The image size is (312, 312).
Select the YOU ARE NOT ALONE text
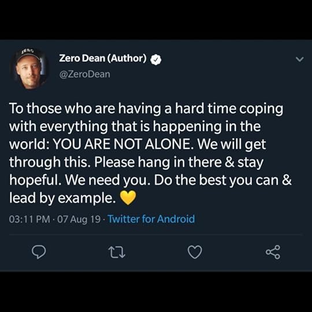[123, 144]
